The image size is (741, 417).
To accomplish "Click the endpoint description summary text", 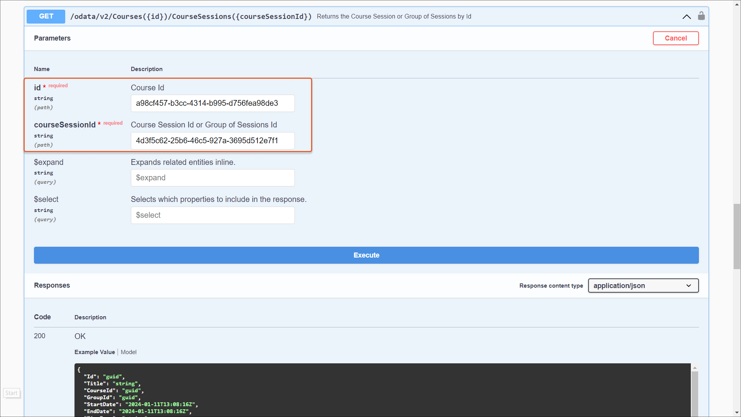I will point(394,17).
